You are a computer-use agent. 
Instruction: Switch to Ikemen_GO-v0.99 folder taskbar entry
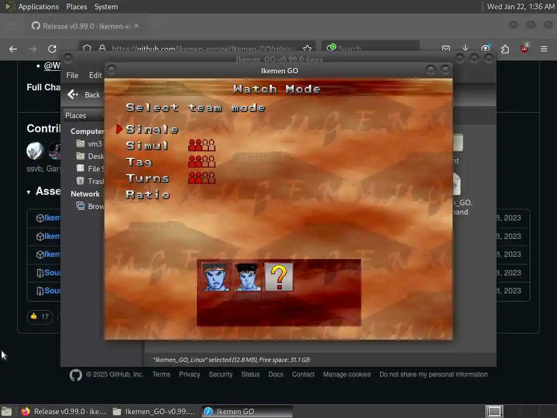coord(154,411)
